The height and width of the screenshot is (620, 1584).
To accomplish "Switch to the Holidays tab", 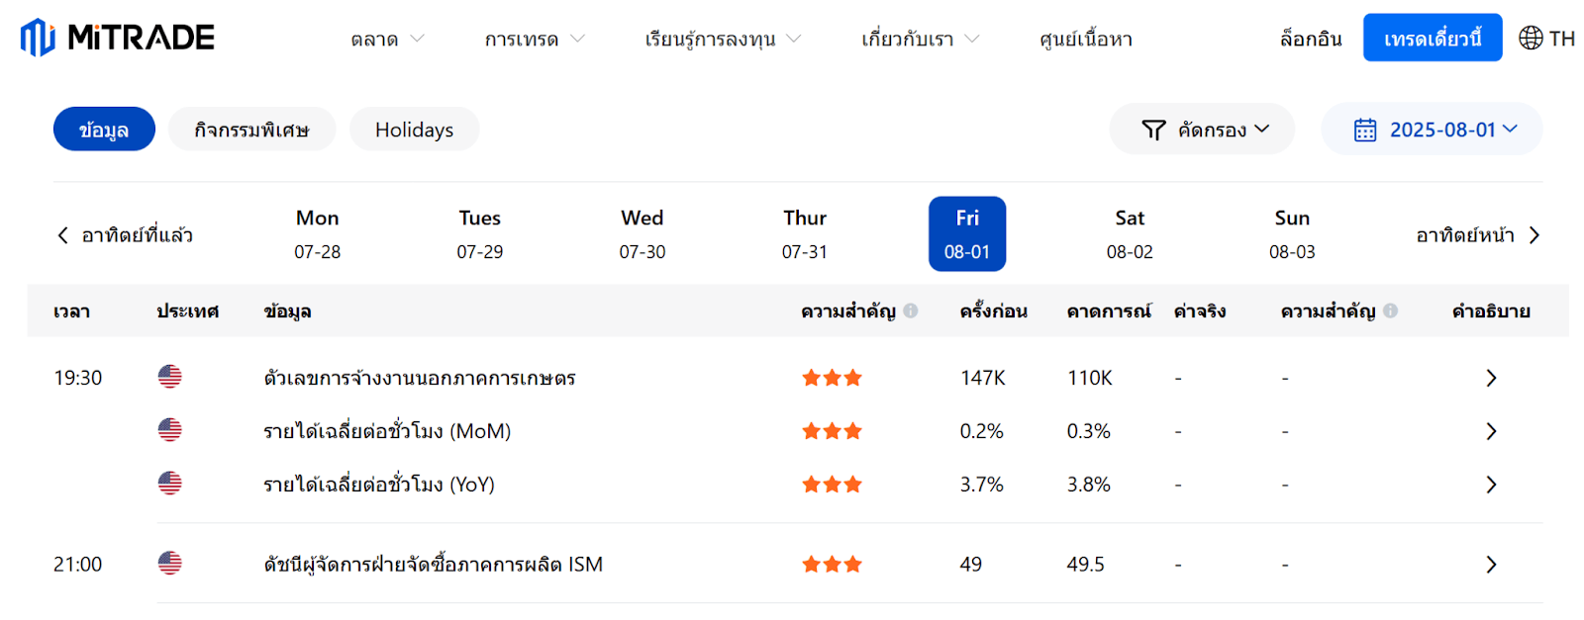I will tap(414, 130).
